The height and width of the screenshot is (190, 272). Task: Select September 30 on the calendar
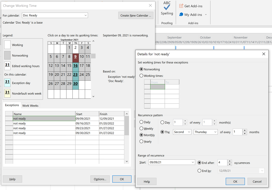pos(76,85)
